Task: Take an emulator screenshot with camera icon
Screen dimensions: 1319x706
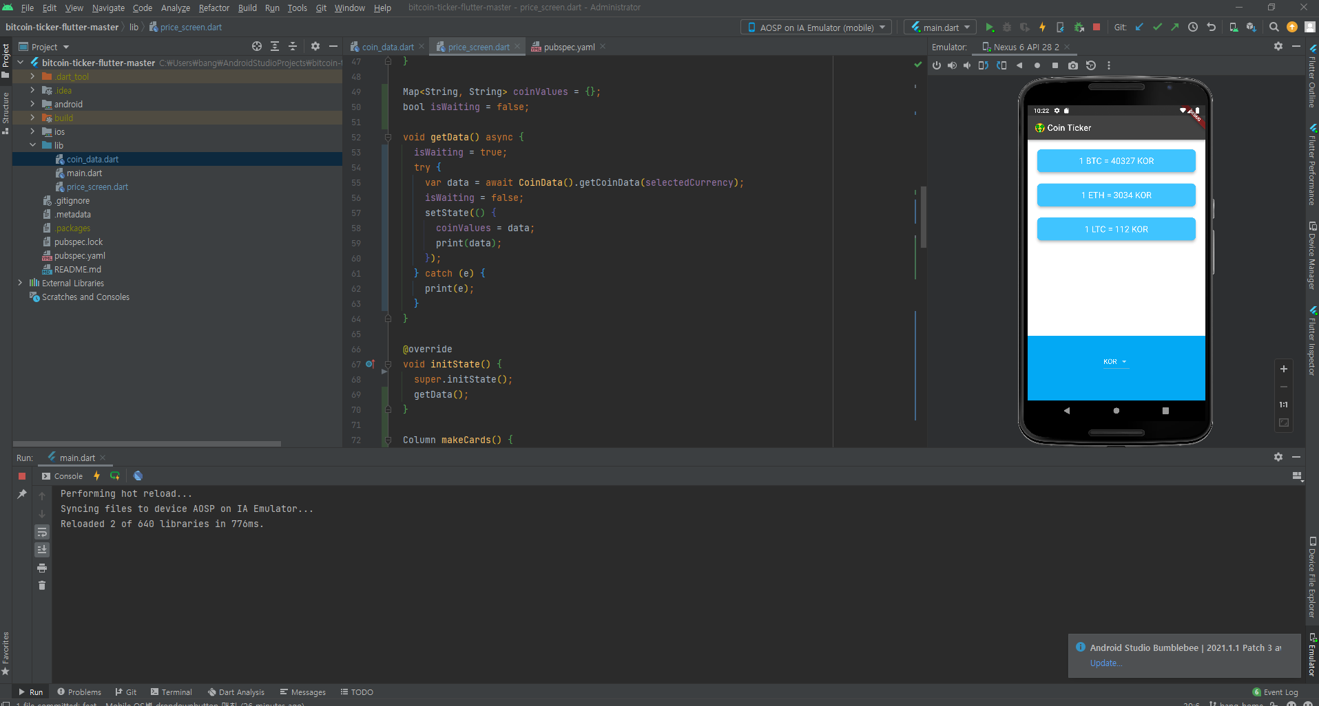Action: coord(1072,65)
